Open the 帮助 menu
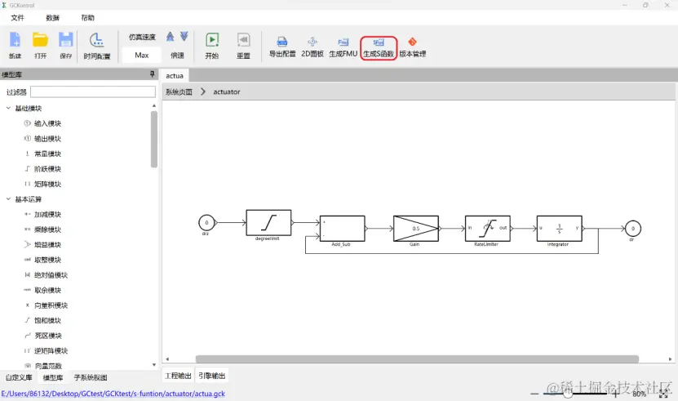The width and height of the screenshot is (678, 401). [88, 18]
